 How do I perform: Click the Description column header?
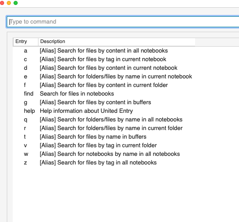click(117, 42)
